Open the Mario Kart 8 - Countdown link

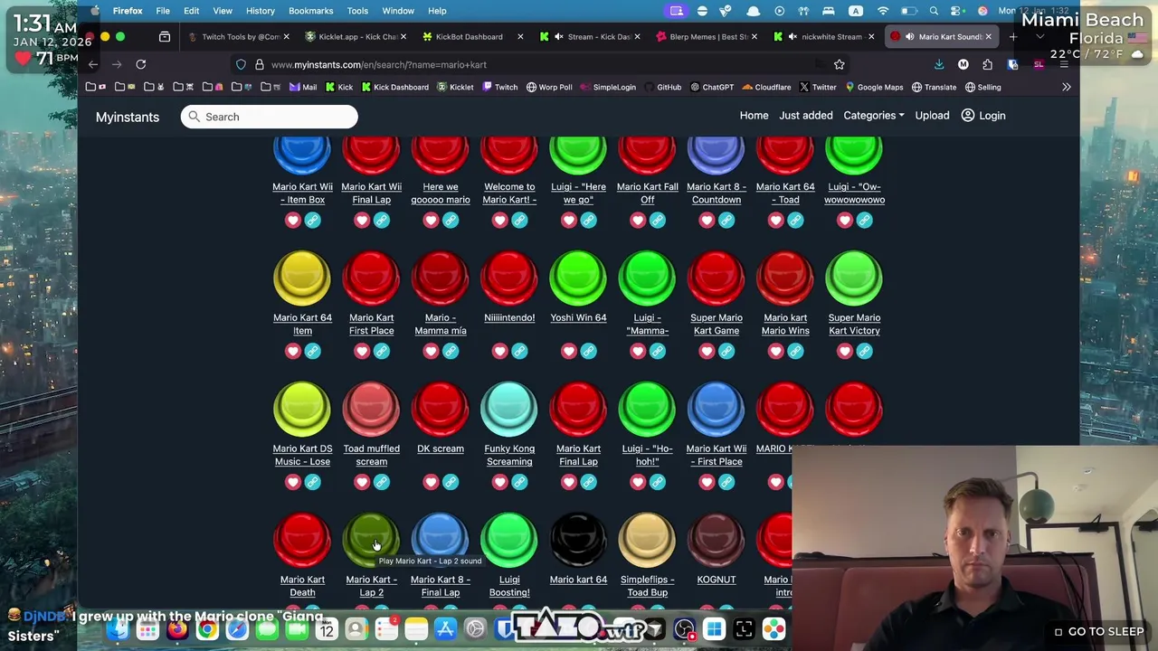click(x=717, y=193)
